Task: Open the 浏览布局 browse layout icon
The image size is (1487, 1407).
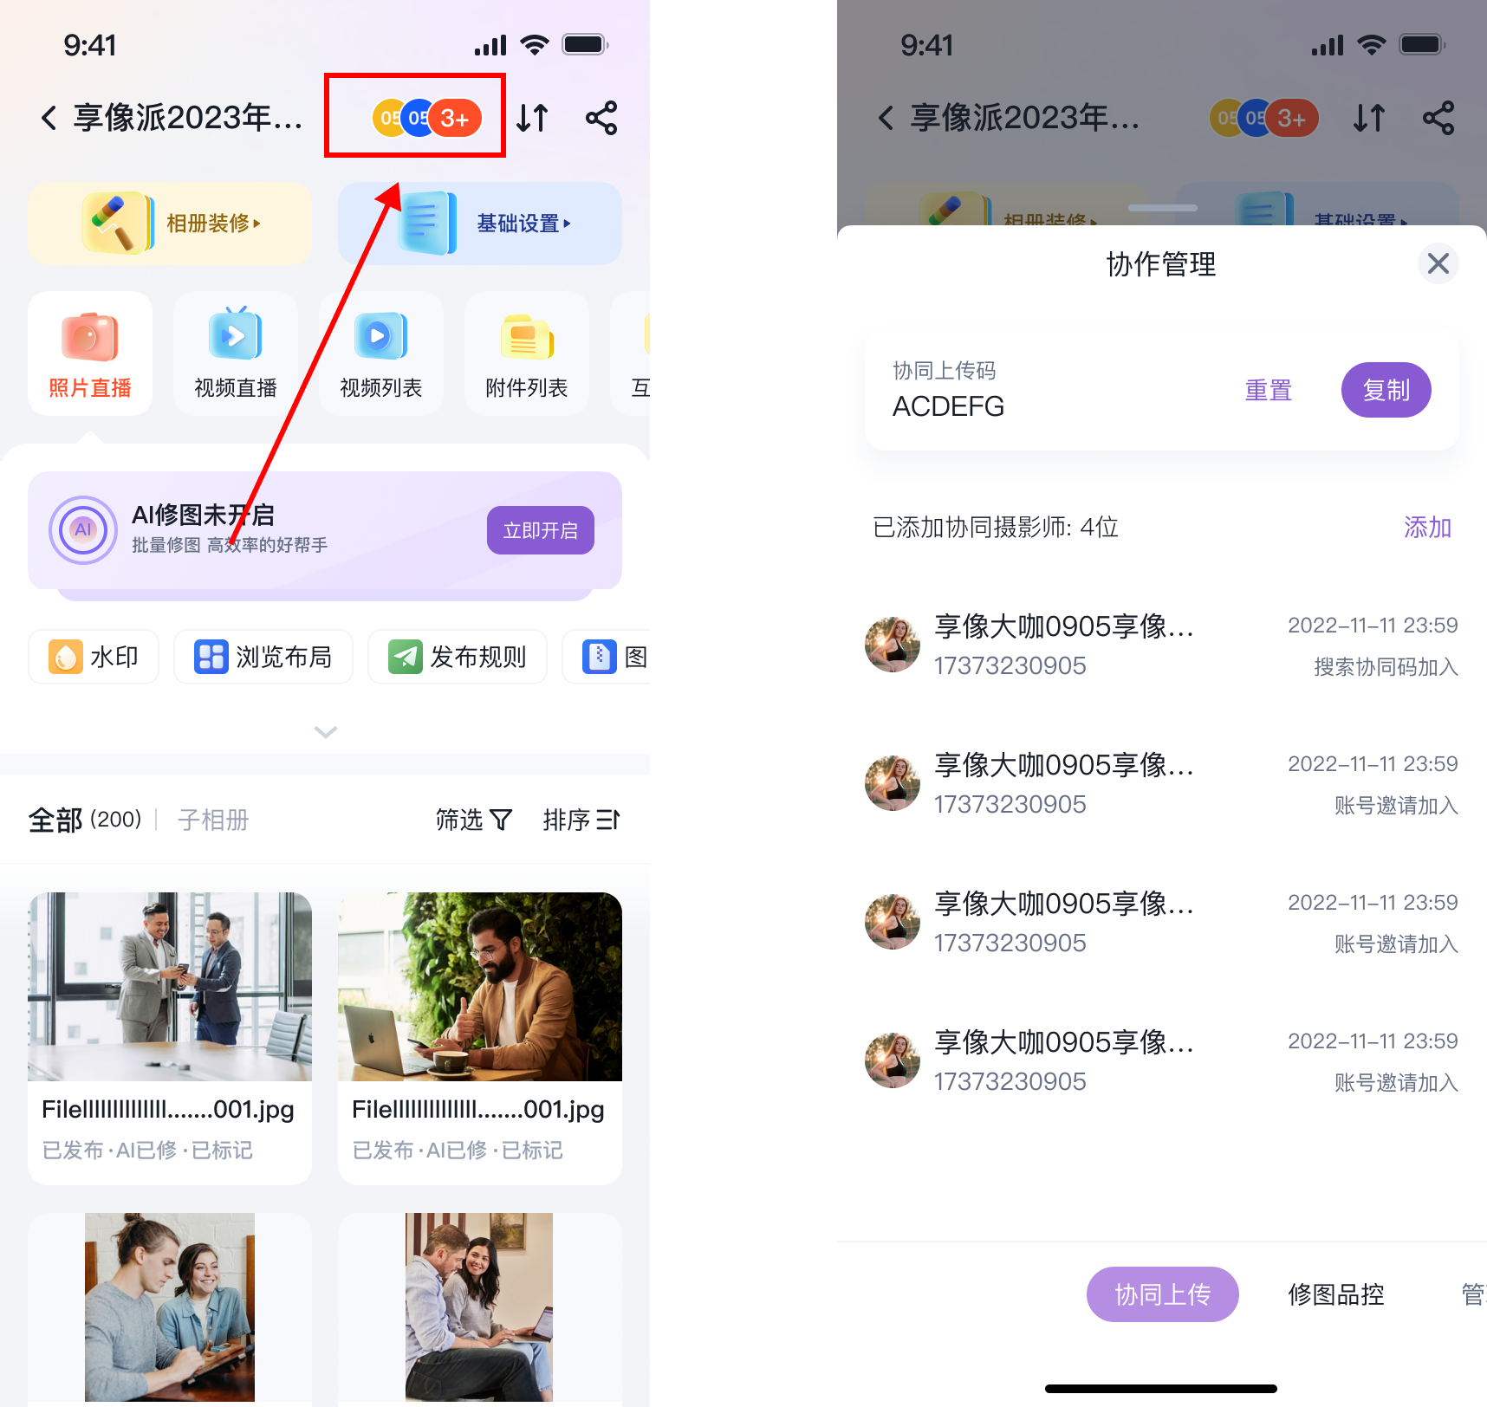Action: (x=263, y=657)
